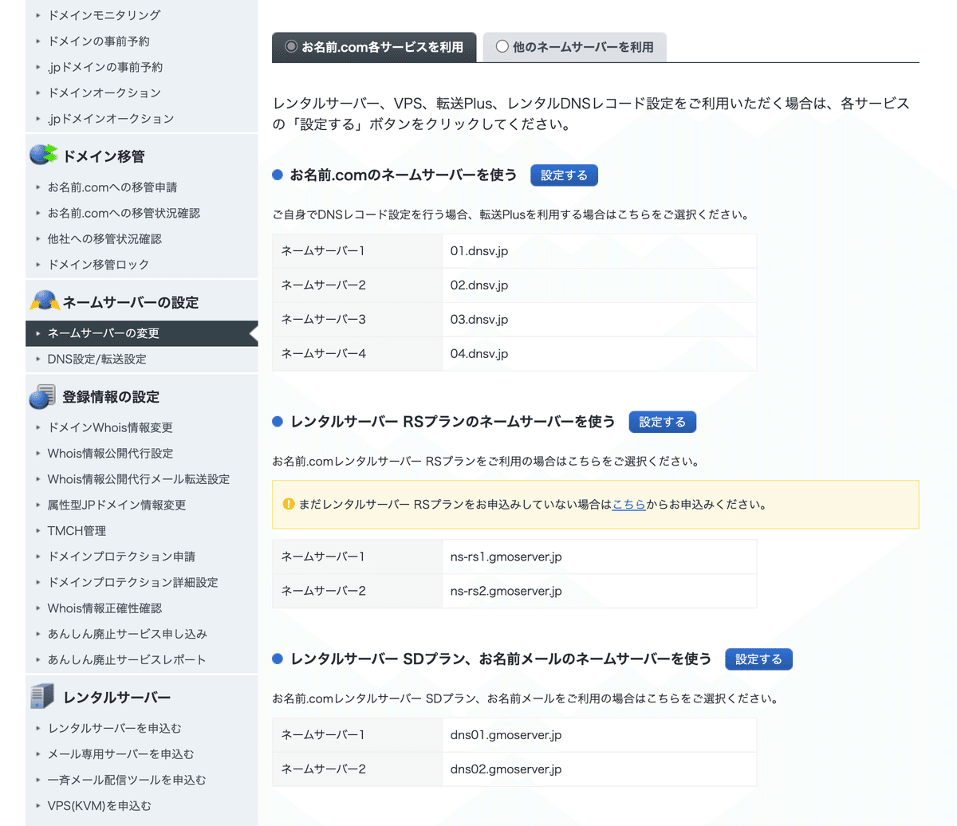Click the dns02.gmoserver.jp value
This screenshot has height=826, width=957.
[506, 769]
